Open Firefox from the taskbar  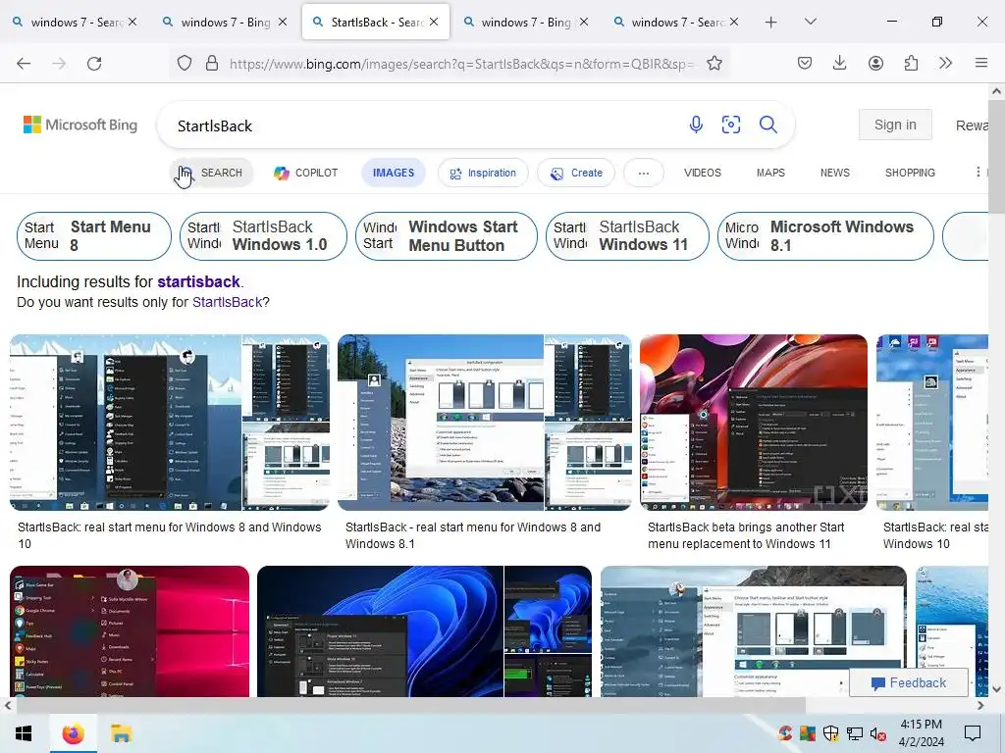pos(73,733)
